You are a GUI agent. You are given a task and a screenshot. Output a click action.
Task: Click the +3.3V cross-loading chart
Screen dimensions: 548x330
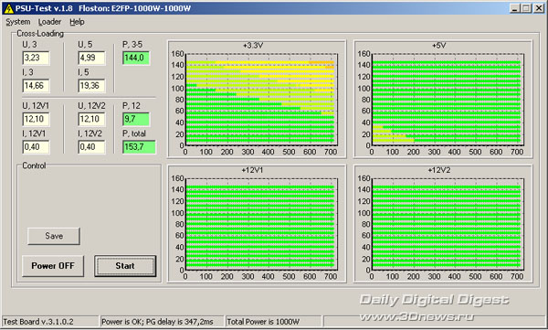[257, 99]
